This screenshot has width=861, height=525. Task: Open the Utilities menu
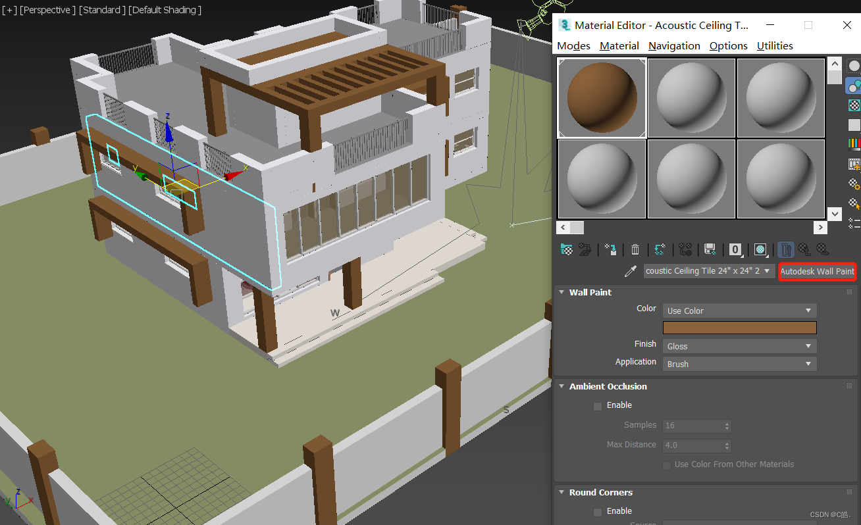pos(774,45)
